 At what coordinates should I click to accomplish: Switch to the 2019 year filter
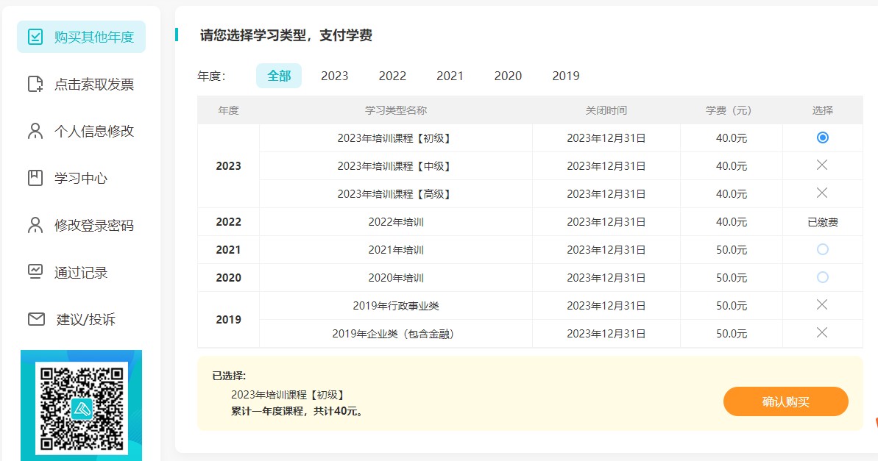(x=565, y=75)
